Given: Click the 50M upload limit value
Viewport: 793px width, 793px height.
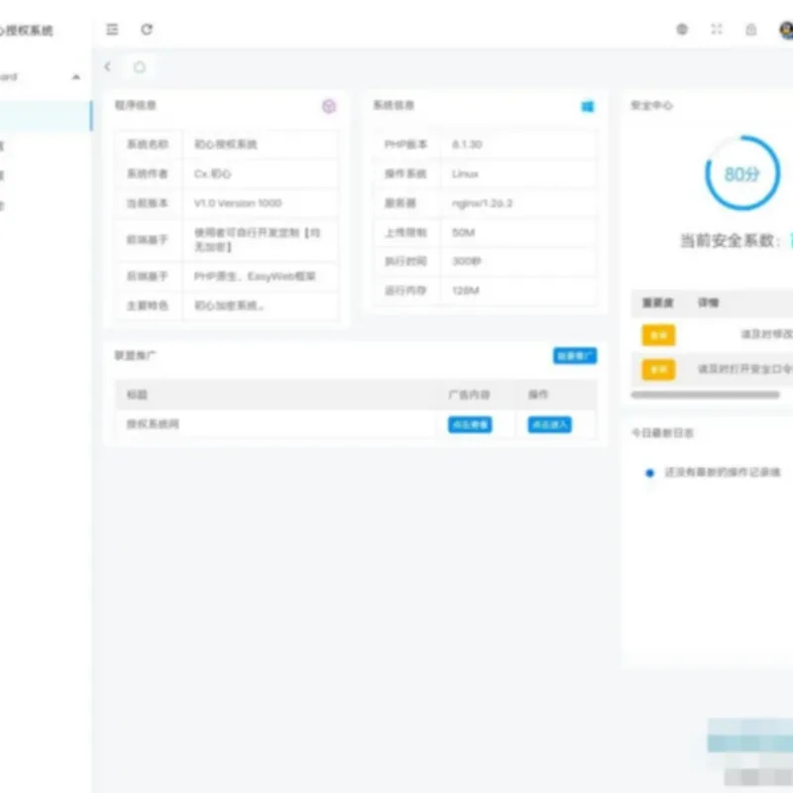Looking at the screenshot, I should 463,232.
